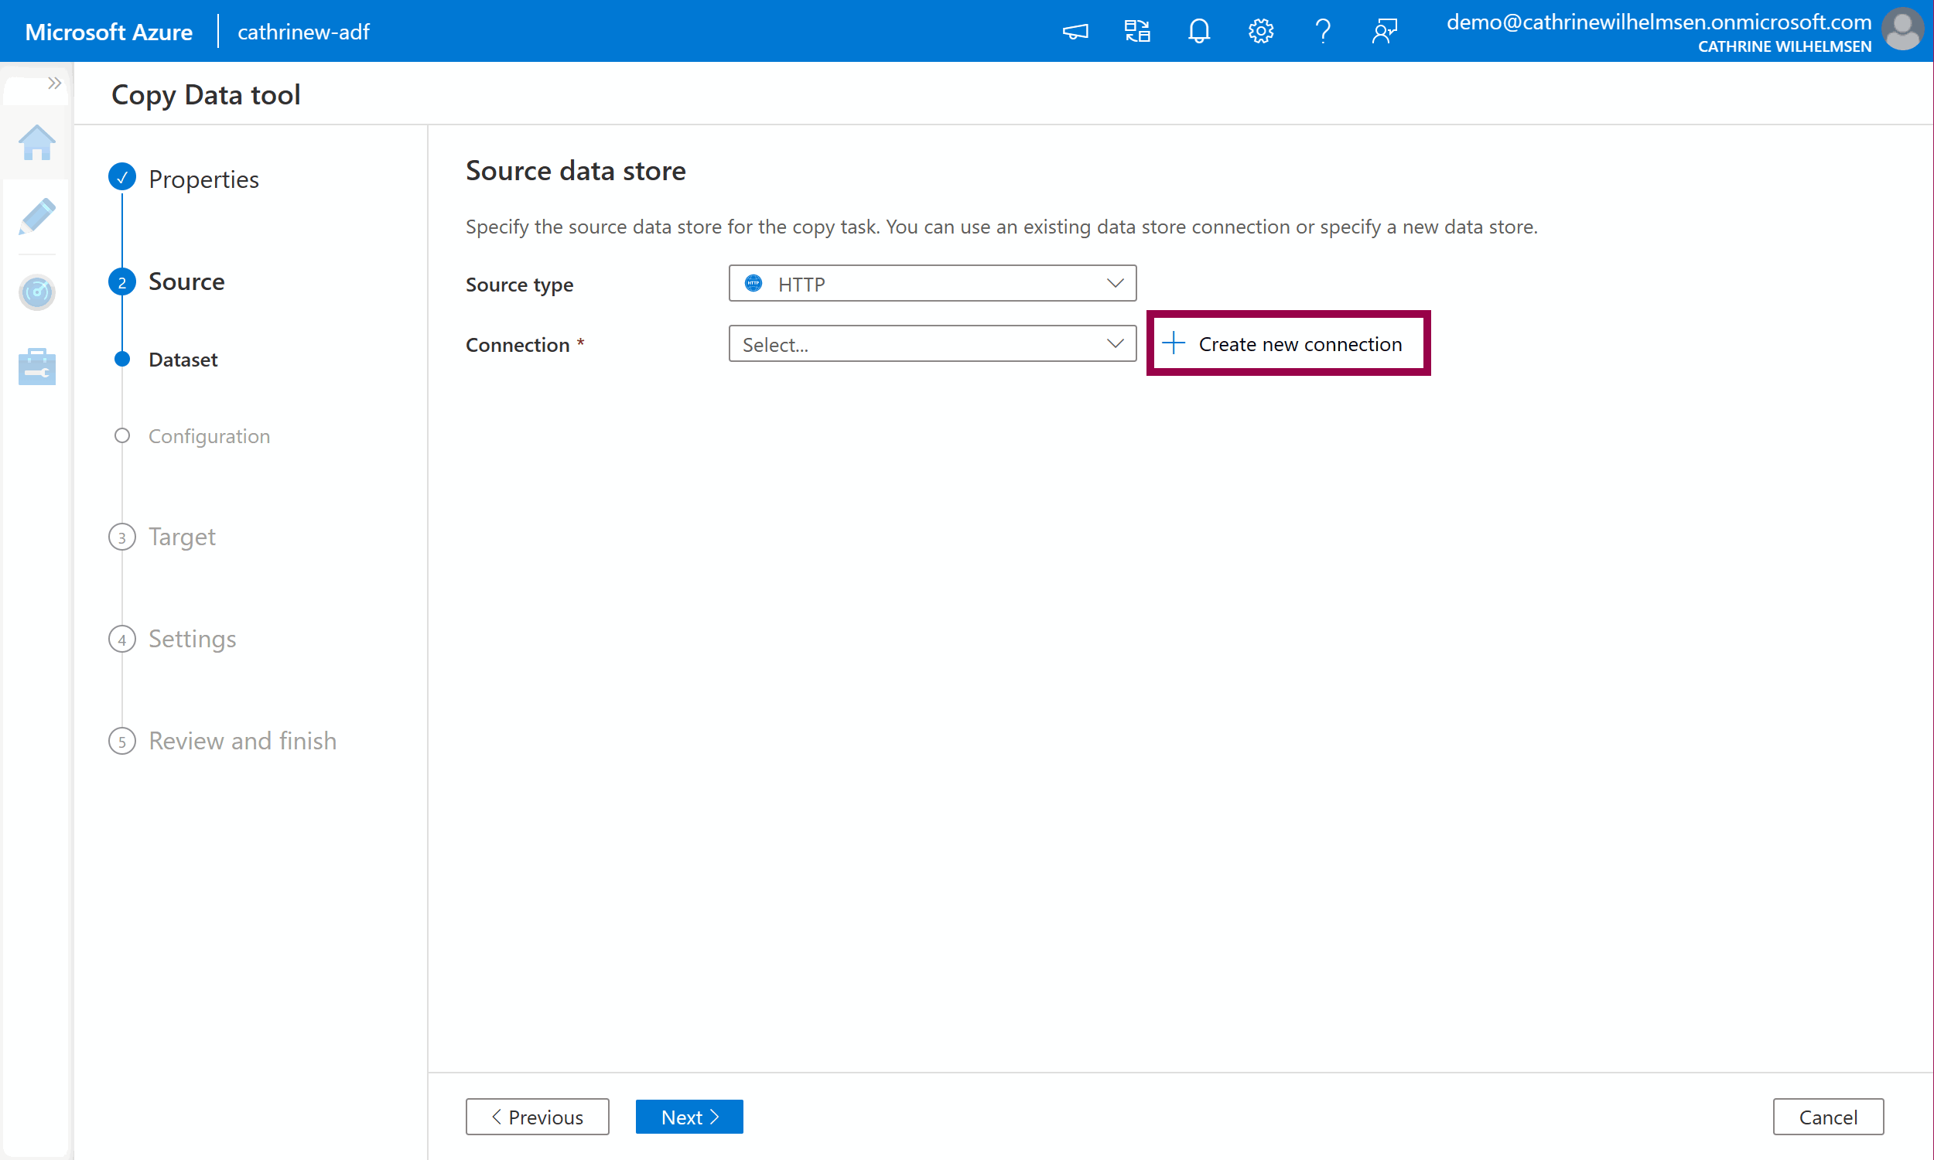Cancel the Copy Data tool
Viewport: 1934px width, 1160px height.
pyautogui.click(x=1827, y=1116)
